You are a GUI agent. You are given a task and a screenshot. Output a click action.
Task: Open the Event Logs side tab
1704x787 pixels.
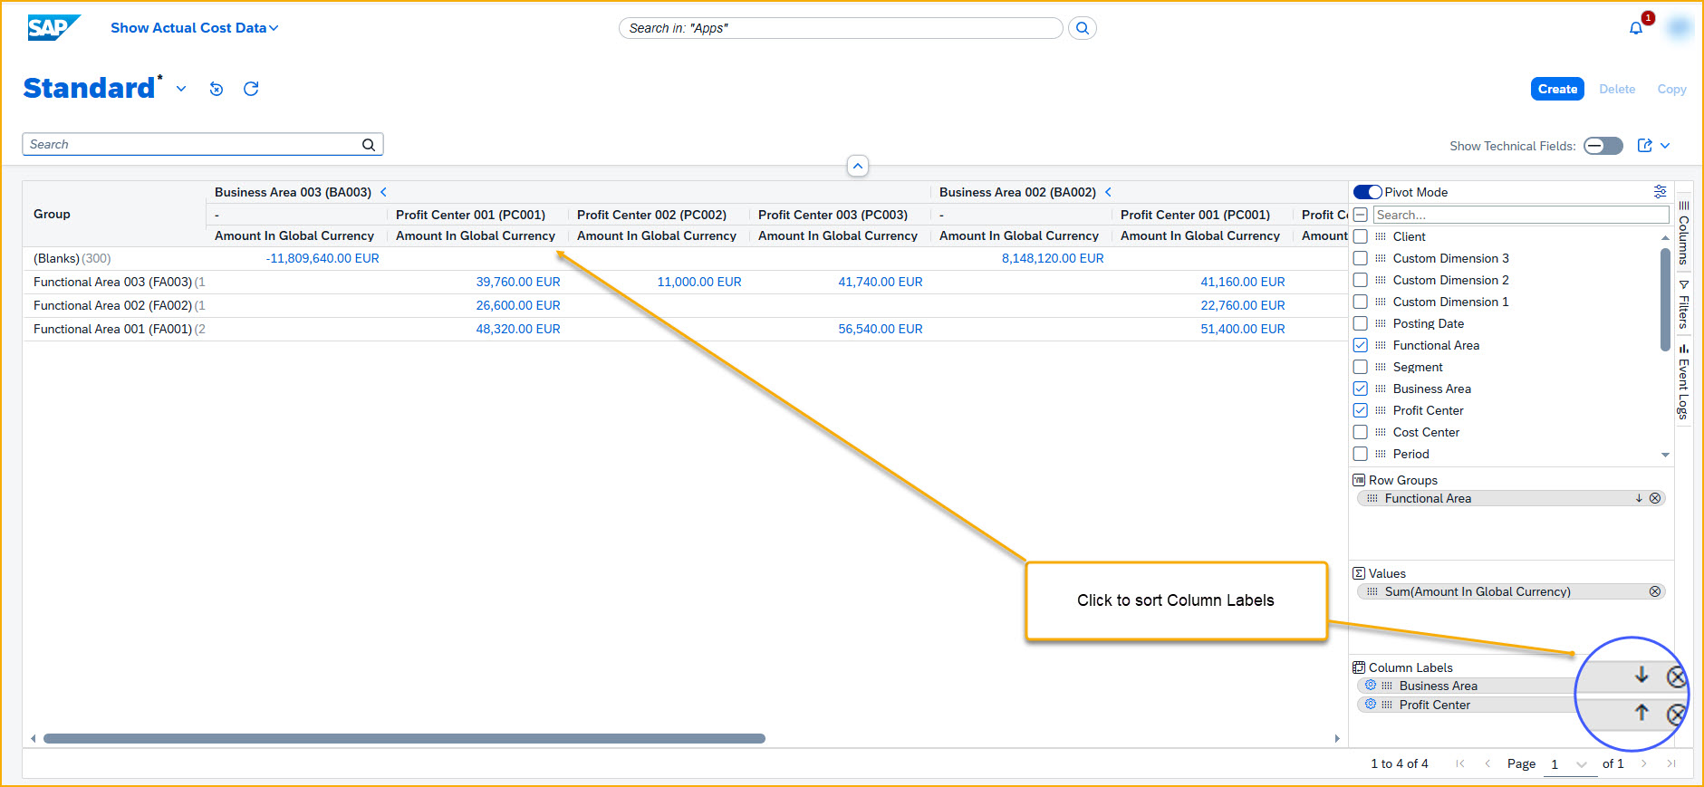coord(1684,381)
